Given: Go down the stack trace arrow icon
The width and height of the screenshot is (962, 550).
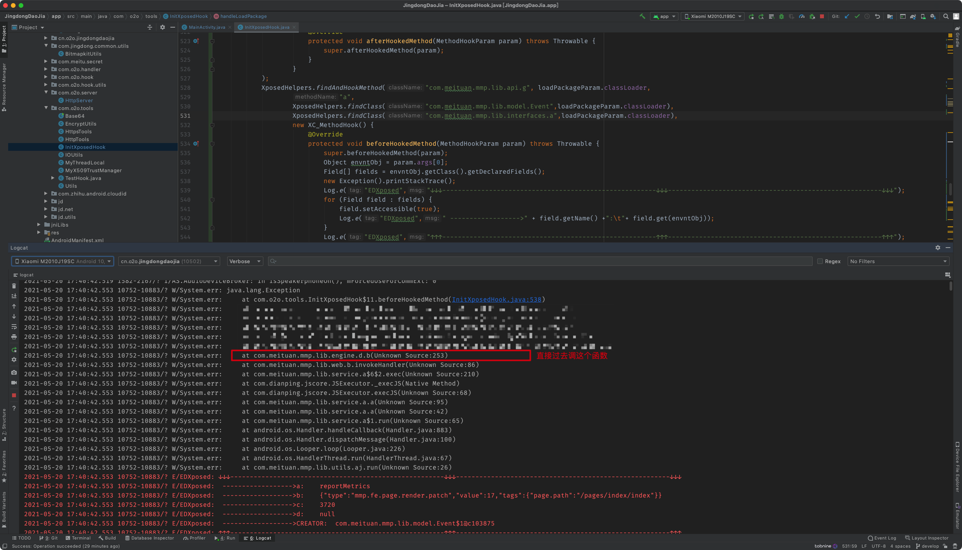Looking at the screenshot, I should click(x=14, y=316).
